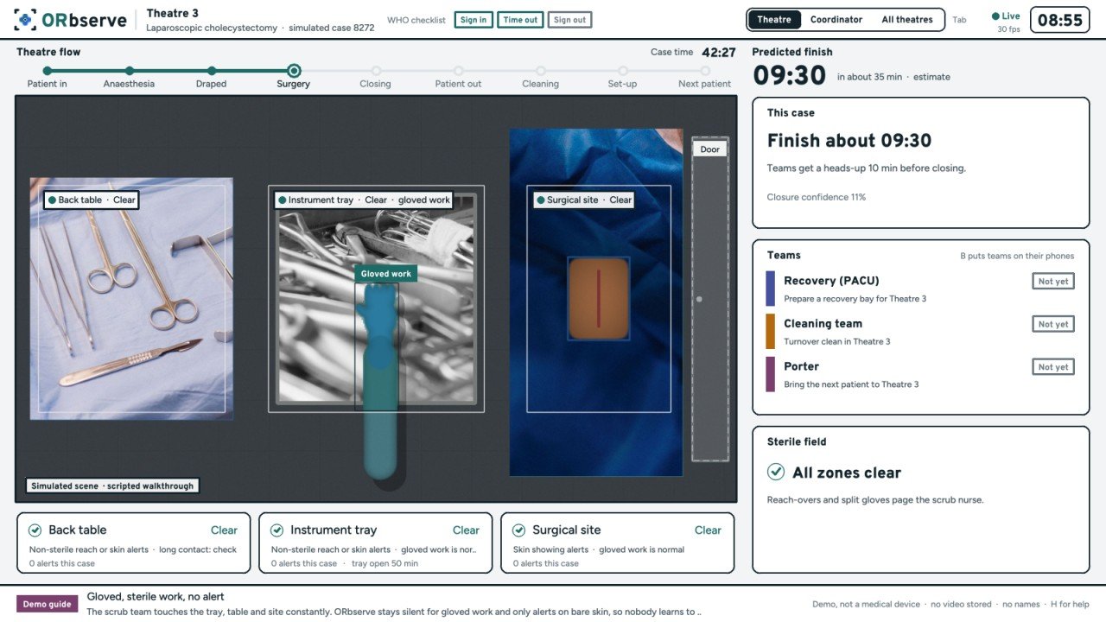Click the Instrument tray overlay status dot

click(282, 200)
